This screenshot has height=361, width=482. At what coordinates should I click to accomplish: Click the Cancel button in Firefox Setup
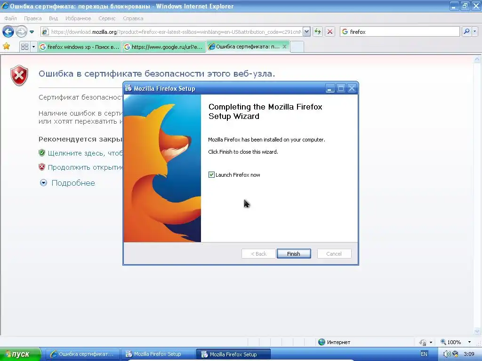tap(334, 253)
